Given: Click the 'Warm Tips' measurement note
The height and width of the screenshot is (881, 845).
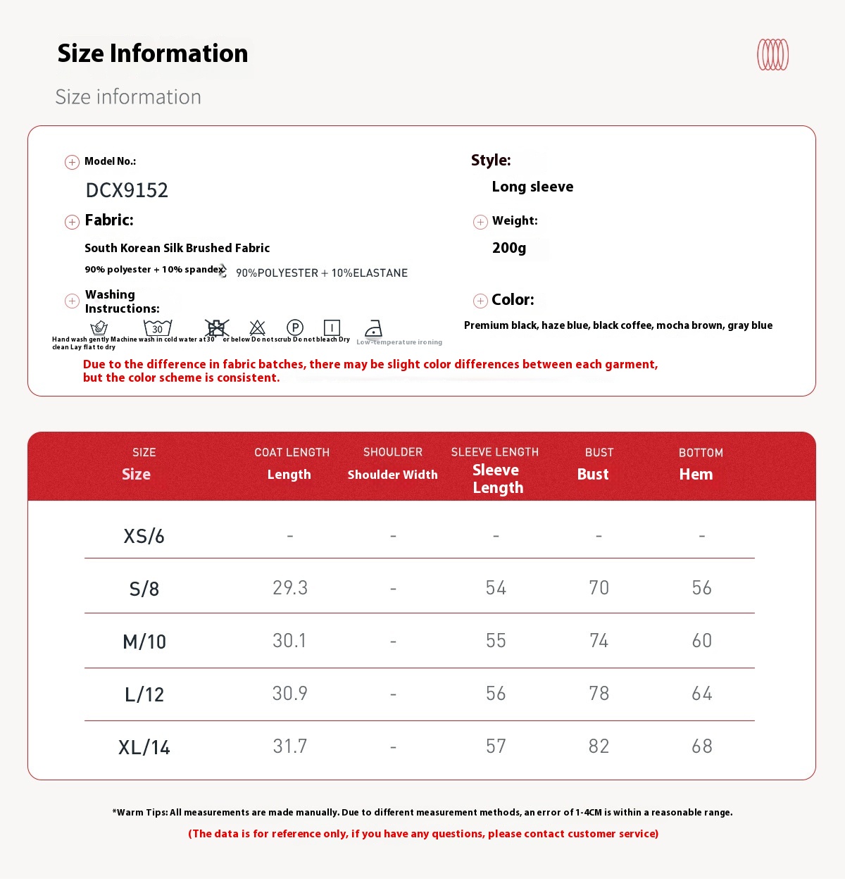Looking at the screenshot, I should click(x=423, y=813).
